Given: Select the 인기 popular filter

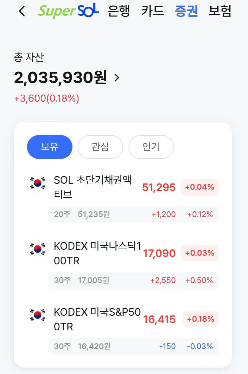Looking at the screenshot, I should click(151, 147).
